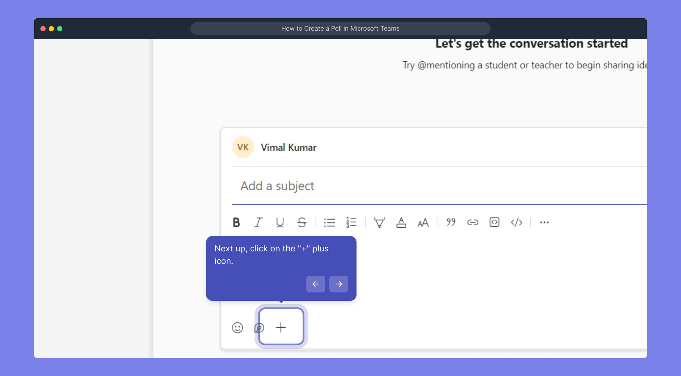
Task: Toggle italic text formatting
Action: [x=258, y=222]
